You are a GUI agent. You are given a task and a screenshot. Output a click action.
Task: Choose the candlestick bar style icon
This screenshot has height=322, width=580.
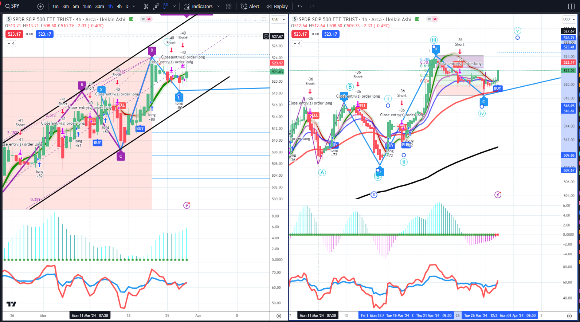coord(146,7)
